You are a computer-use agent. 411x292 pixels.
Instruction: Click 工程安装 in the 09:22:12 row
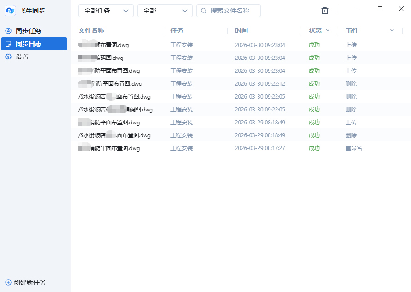coord(182,84)
